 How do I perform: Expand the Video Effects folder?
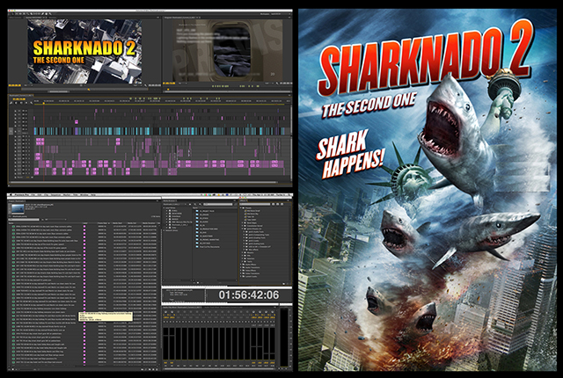(240, 271)
